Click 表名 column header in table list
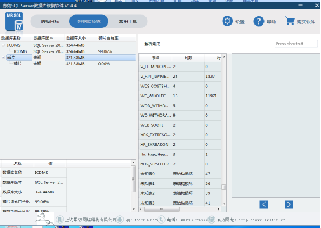Screen dimensions: 321x228 tap(155, 58)
